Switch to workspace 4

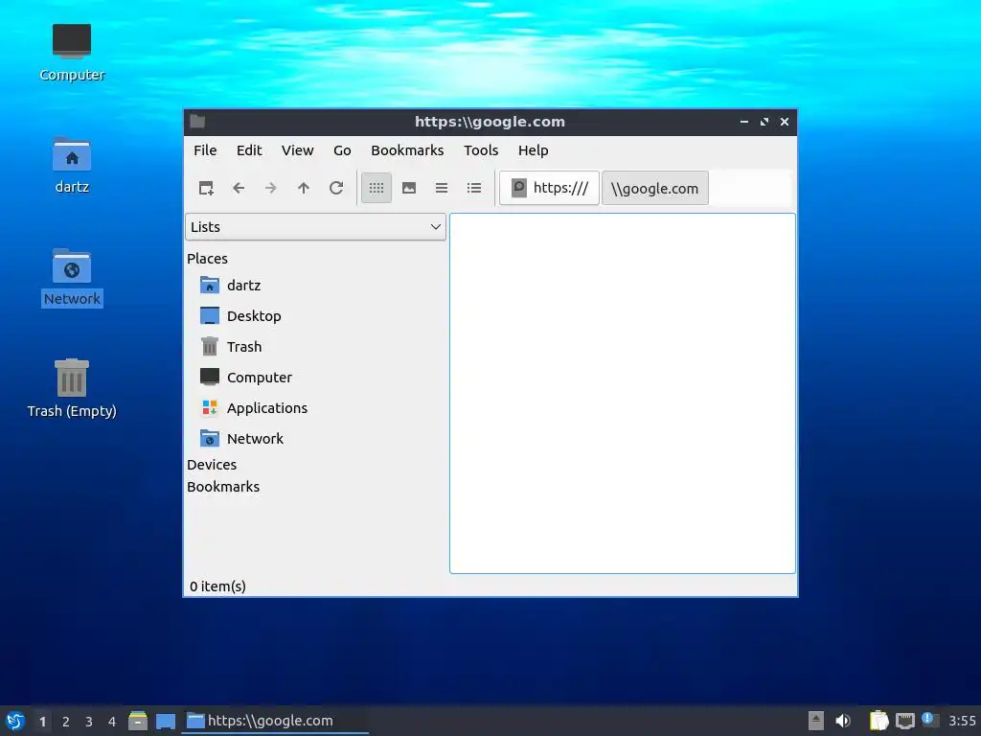click(x=112, y=722)
